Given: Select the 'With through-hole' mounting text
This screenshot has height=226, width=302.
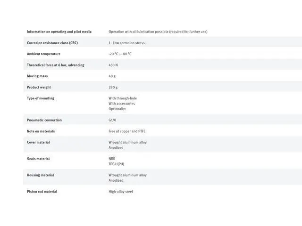Looking at the screenshot, I should [123, 98].
